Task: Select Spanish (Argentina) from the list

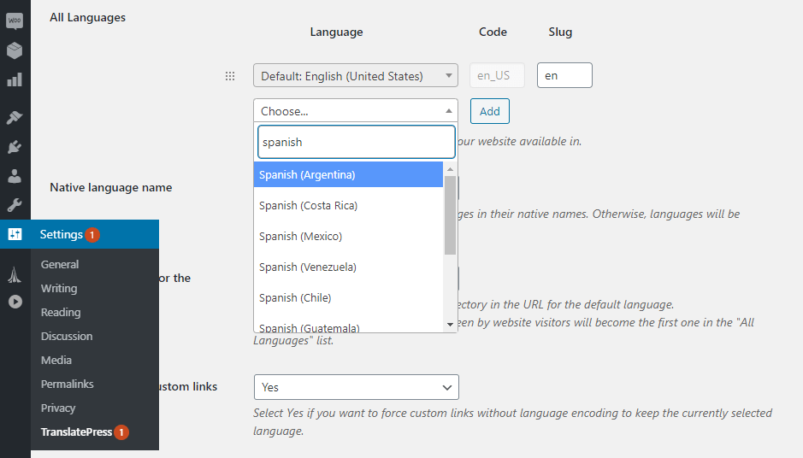Action: click(348, 174)
